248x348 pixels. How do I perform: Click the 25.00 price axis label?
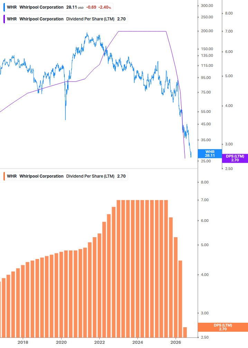(x=206, y=161)
